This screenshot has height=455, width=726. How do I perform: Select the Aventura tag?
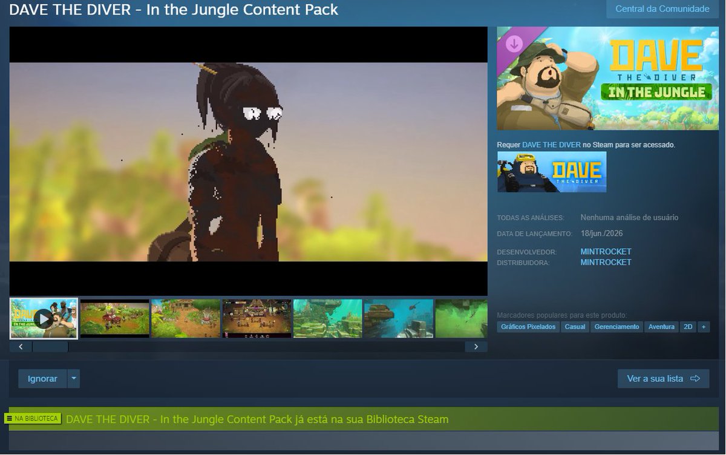[x=661, y=327]
